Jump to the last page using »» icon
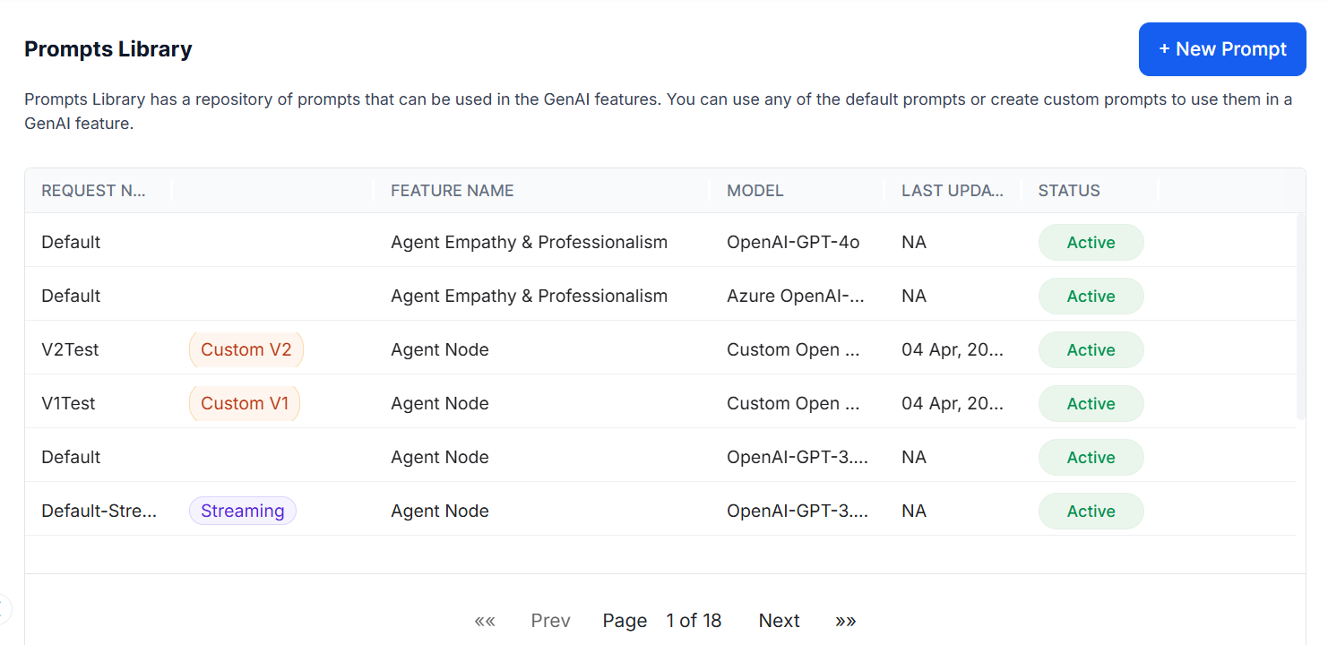The height and width of the screenshot is (645, 1328). (845, 621)
